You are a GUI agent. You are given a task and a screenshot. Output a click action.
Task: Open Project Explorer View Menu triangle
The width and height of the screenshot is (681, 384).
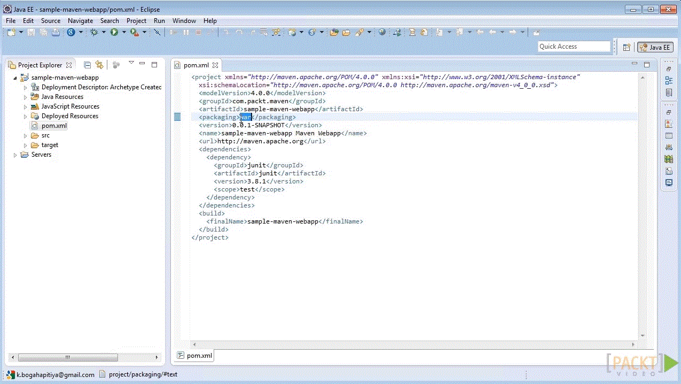click(x=131, y=64)
